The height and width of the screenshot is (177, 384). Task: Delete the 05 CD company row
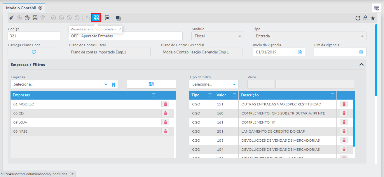165,113
